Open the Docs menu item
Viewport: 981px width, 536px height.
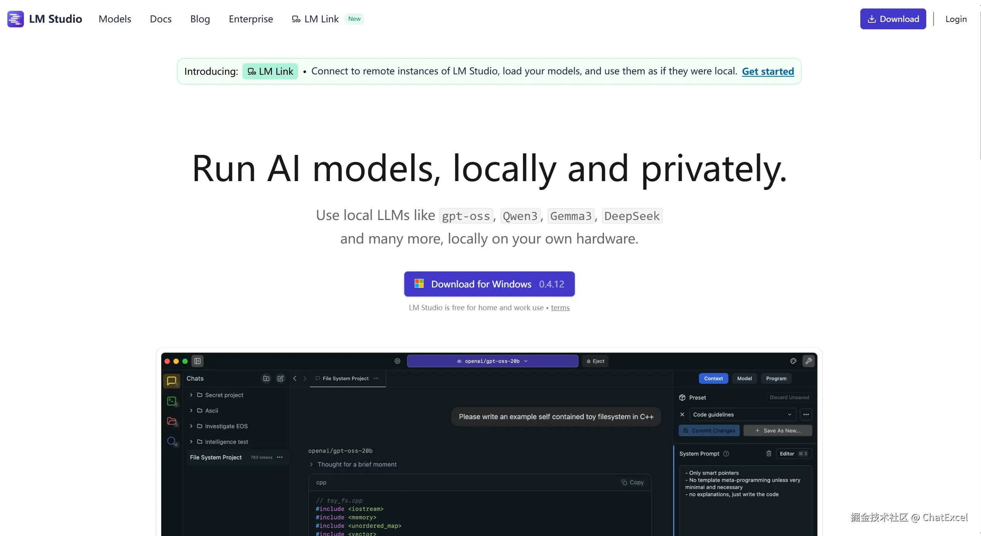[x=160, y=19]
